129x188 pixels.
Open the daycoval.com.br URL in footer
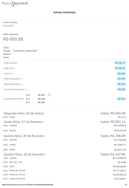coord(28,185)
